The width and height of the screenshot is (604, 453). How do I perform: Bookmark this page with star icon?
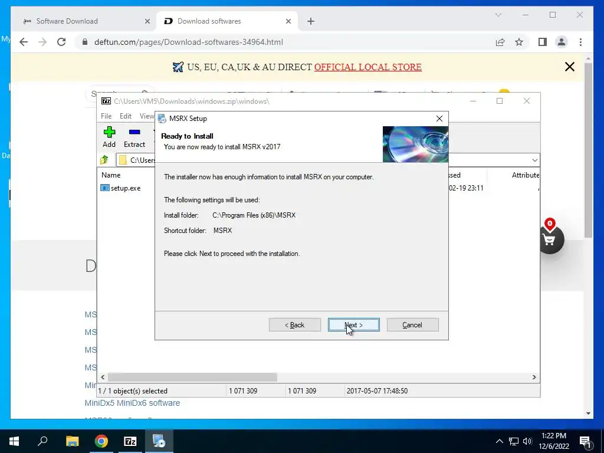click(x=519, y=42)
